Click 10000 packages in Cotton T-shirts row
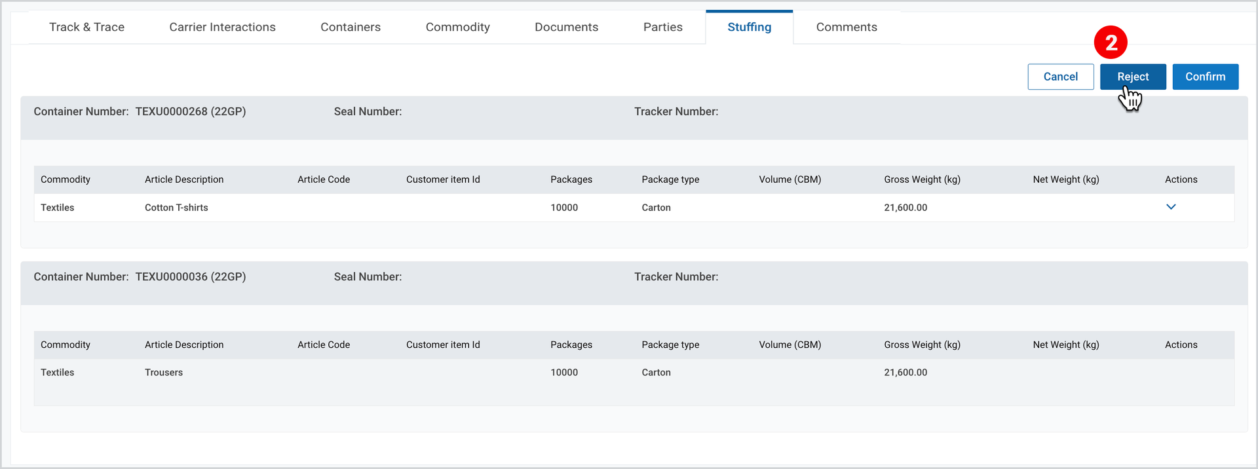The image size is (1258, 469). tap(563, 208)
